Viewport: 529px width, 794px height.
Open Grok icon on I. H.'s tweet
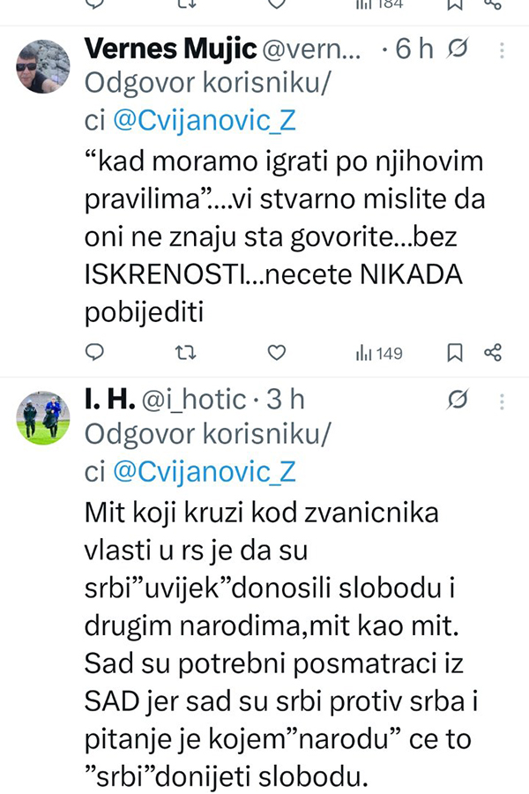pos(458,400)
